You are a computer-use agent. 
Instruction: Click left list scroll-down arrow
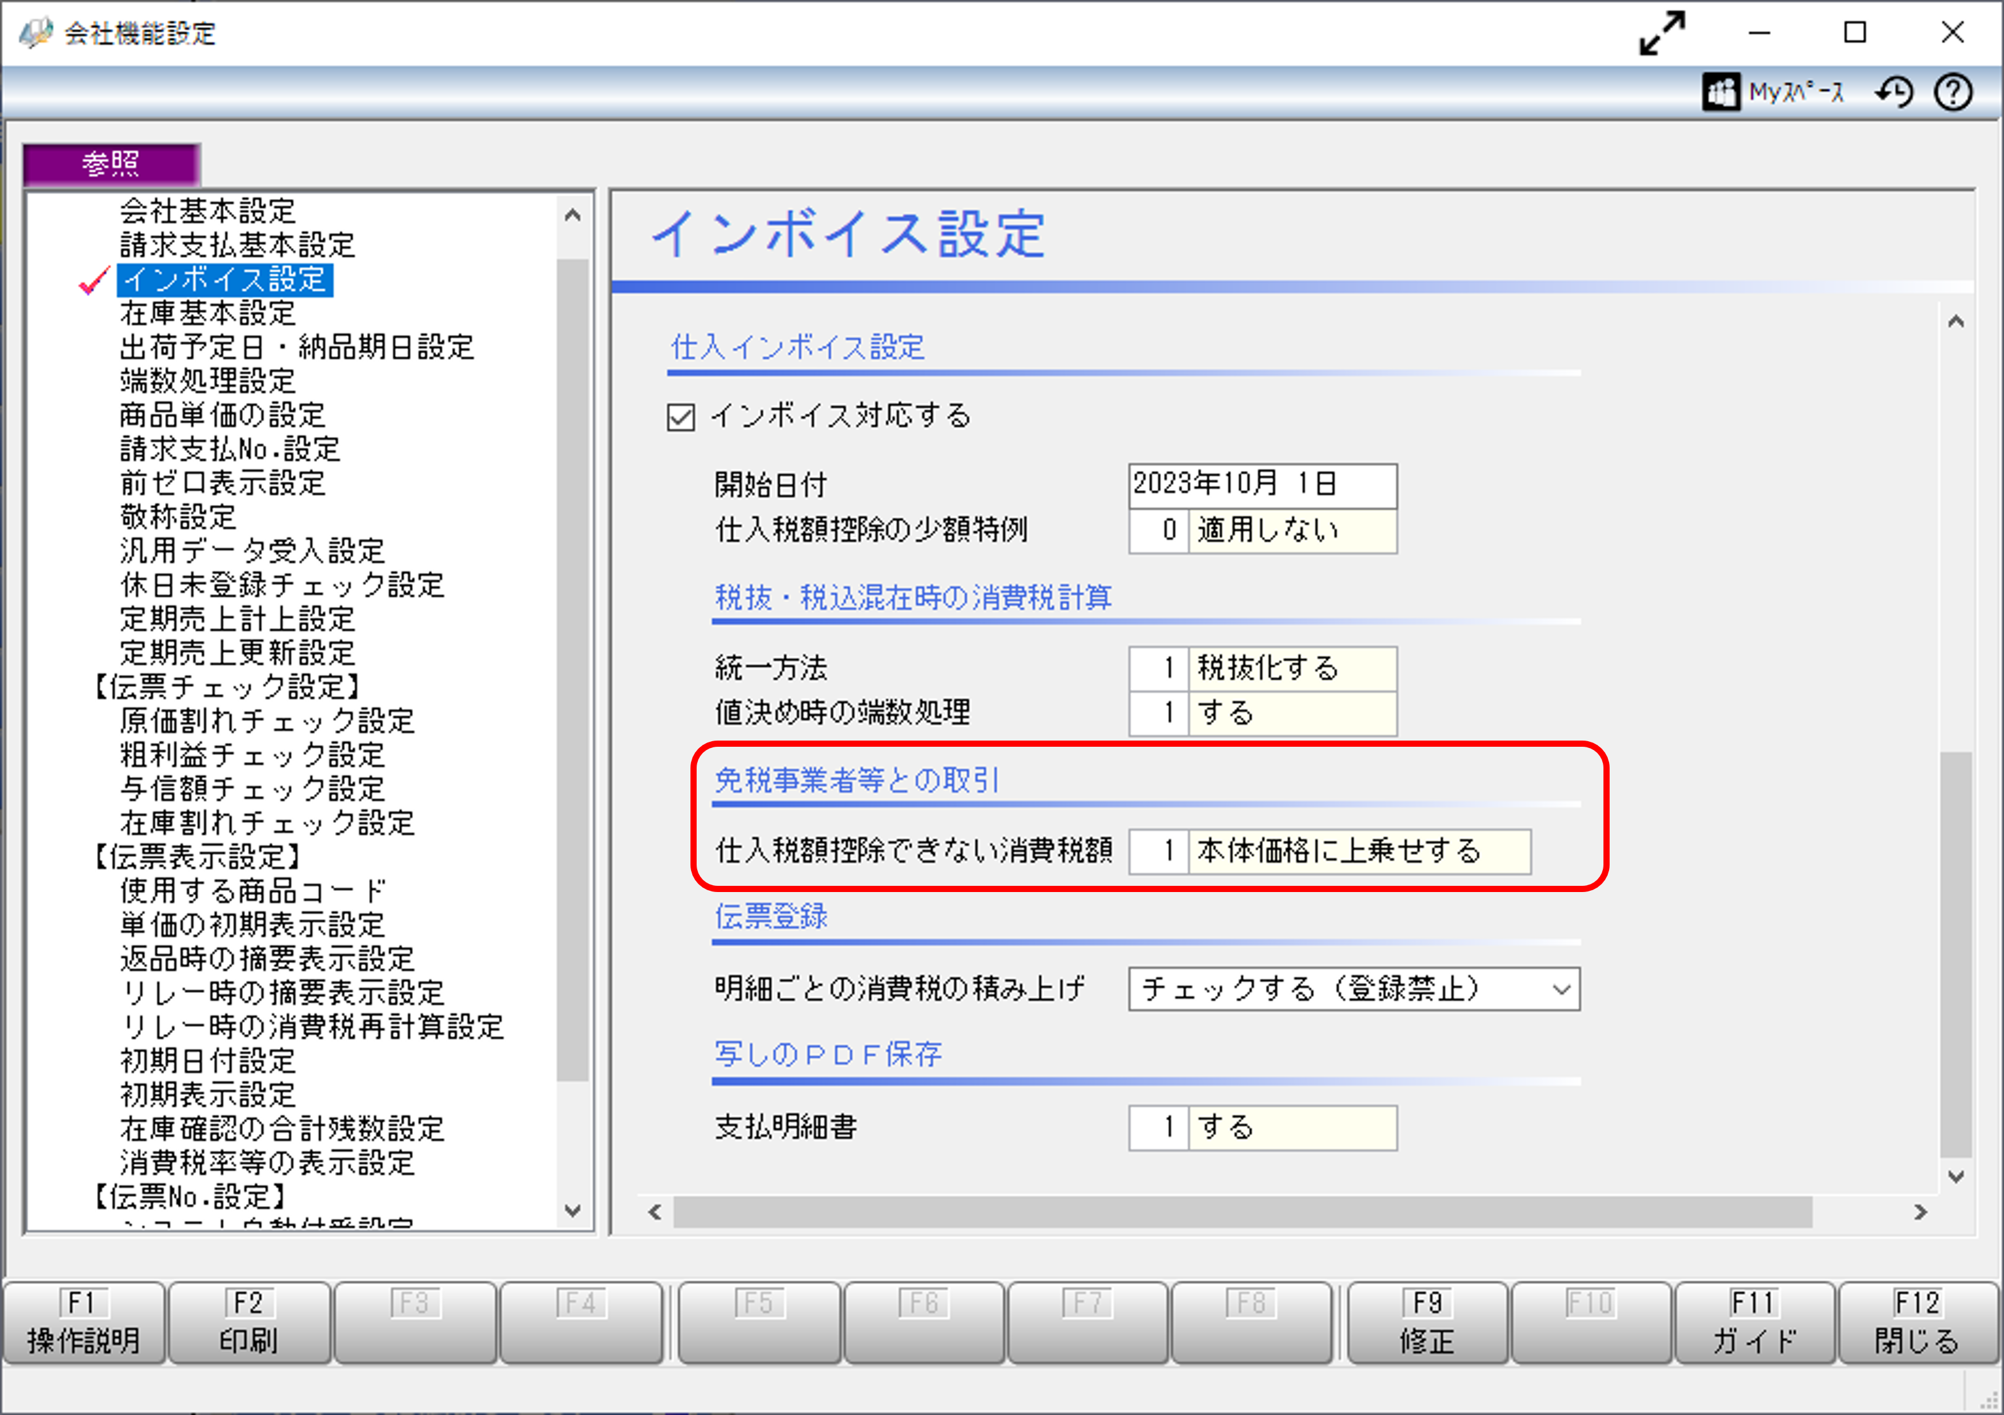572,1211
